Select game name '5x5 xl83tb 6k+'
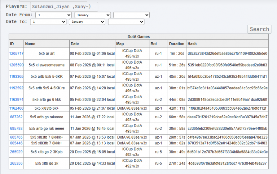 47,108
